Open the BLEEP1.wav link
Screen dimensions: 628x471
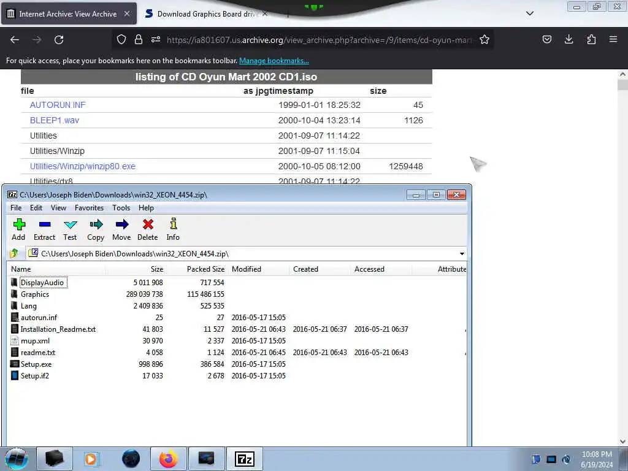55,120
